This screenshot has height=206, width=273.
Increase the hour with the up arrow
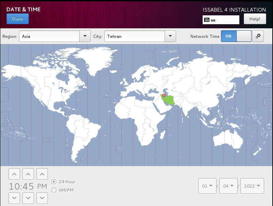click(x=14, y=174)
